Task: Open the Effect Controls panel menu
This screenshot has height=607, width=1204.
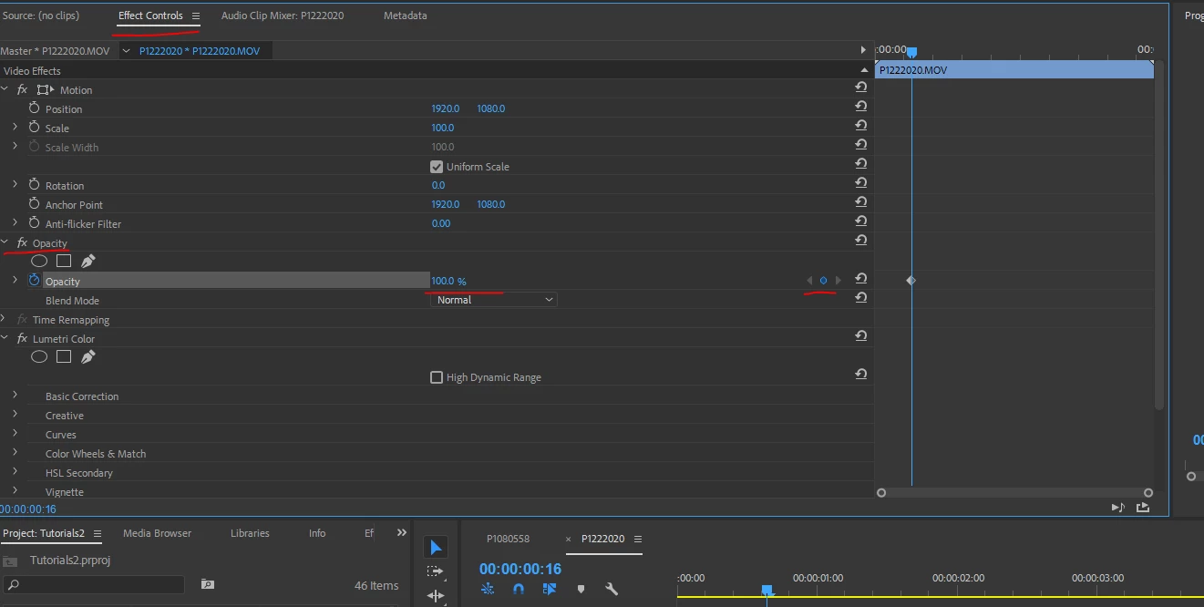Action: click(195, 15)
